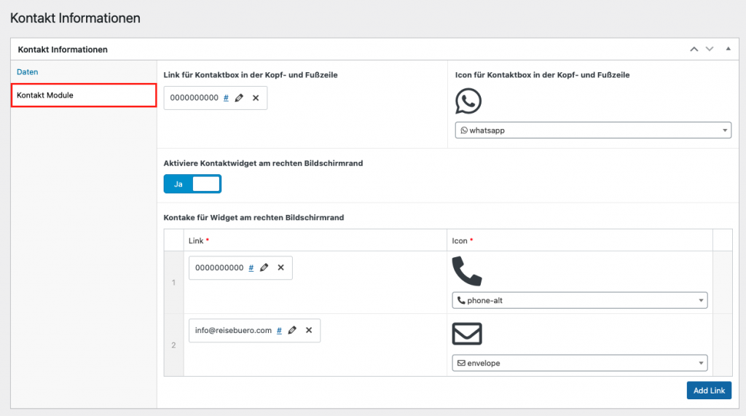This screenshot has height=416, width=746.
Task: Select the Kontakt Module tab
Action: point(84,95)
